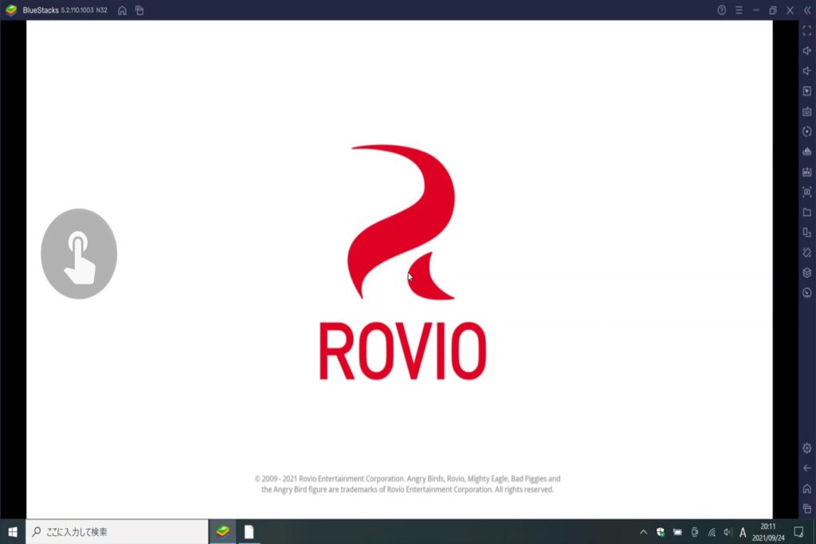Select the BlueStacks taskbar icon
Screen dimensions: 816x544
point(223,531)
